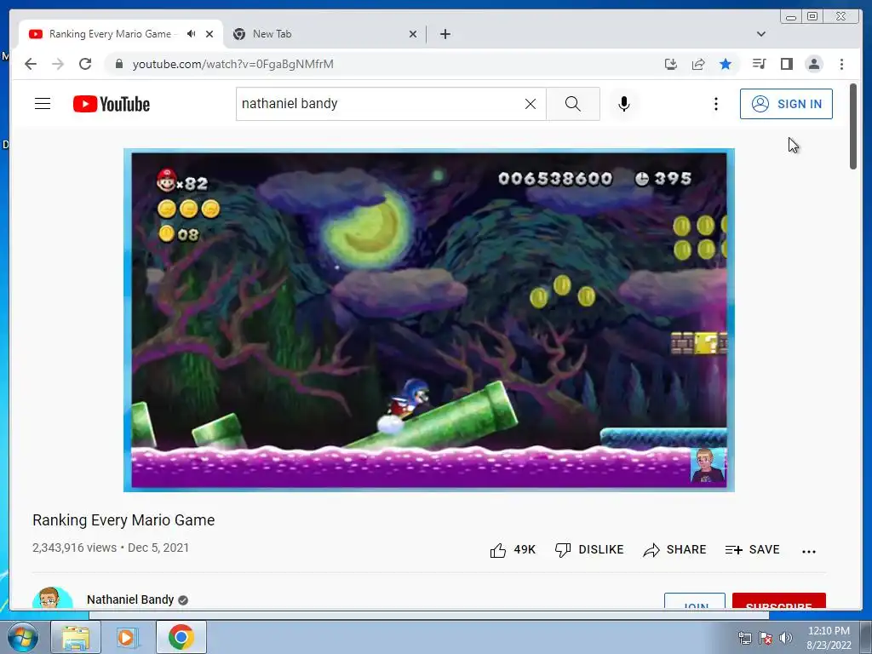Open the media controls icon in Chrome toolbar
The height and width of the screenshot is (654, 872).
[759, 64]
